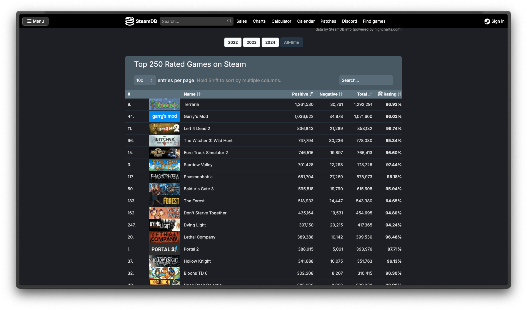Expand the entries per page dropdown
This screenshot has height=310, width=527.
pyautogui.click(x=145, y=80)
